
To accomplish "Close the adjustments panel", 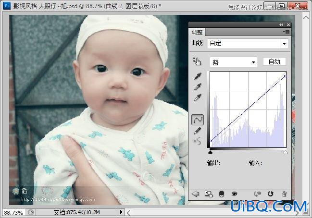I will click(x=288, y=25).
